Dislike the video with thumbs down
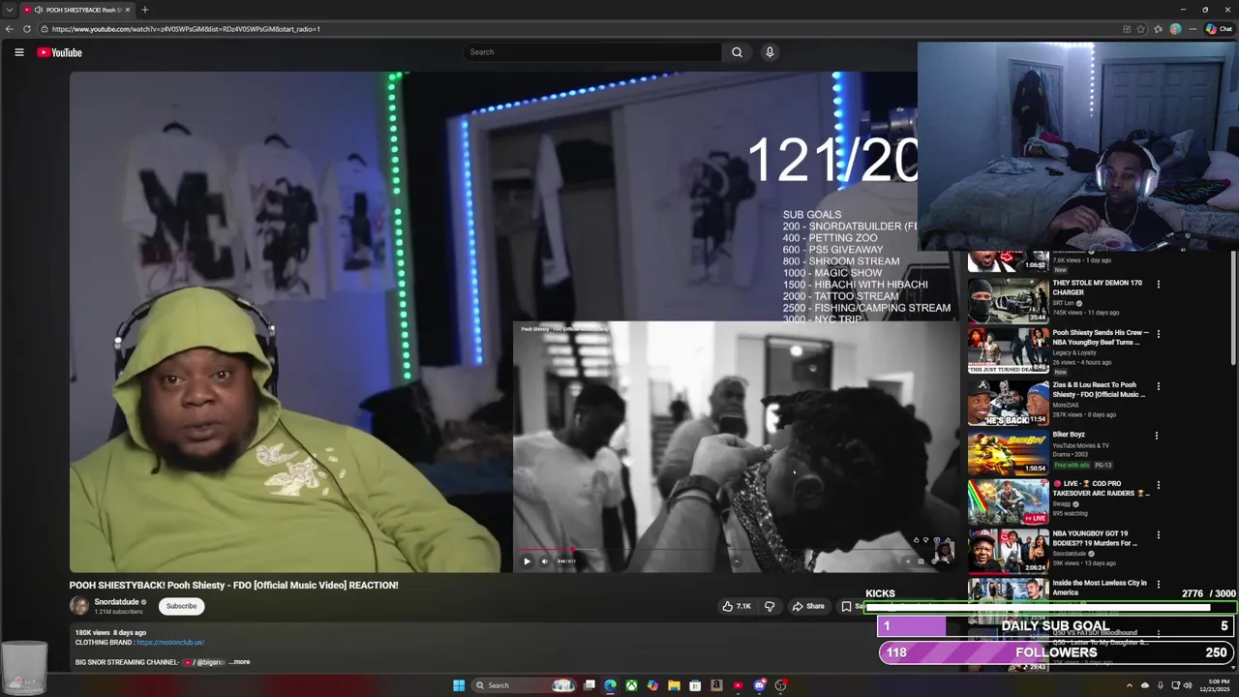 (x=770, y=606)
